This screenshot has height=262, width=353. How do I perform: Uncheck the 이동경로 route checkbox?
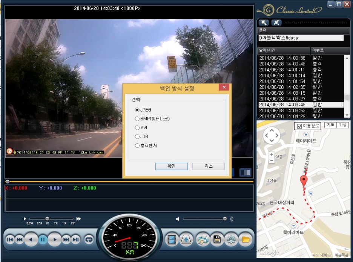tap(299, 126)
